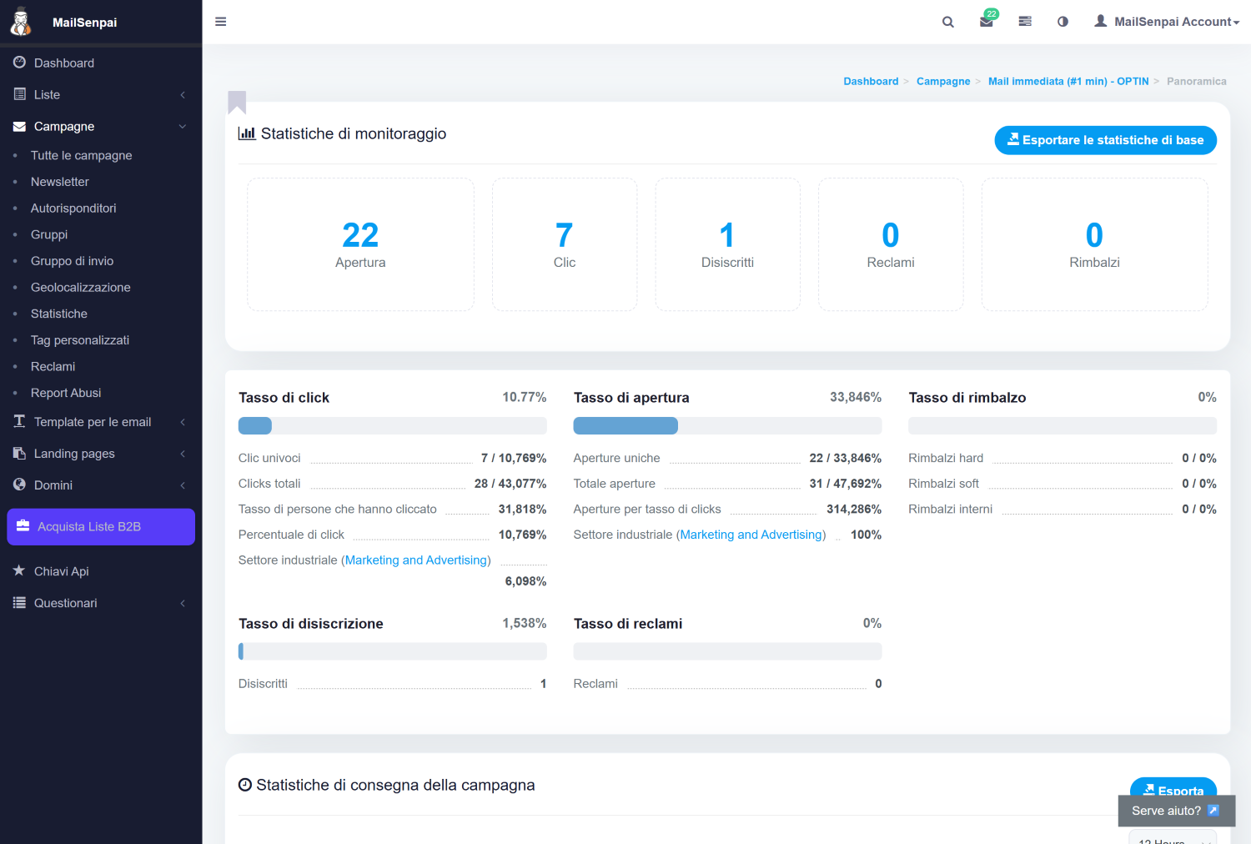Image resolution: width=1251 pixels, height=844 pixels.
Task: Click the Tasso di apertura progress bar
Action: coord(726,425)
